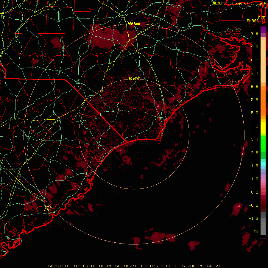Click the 2.6 value on the scale
Viewport: 268px width, 268px height.
click(255, 153)
